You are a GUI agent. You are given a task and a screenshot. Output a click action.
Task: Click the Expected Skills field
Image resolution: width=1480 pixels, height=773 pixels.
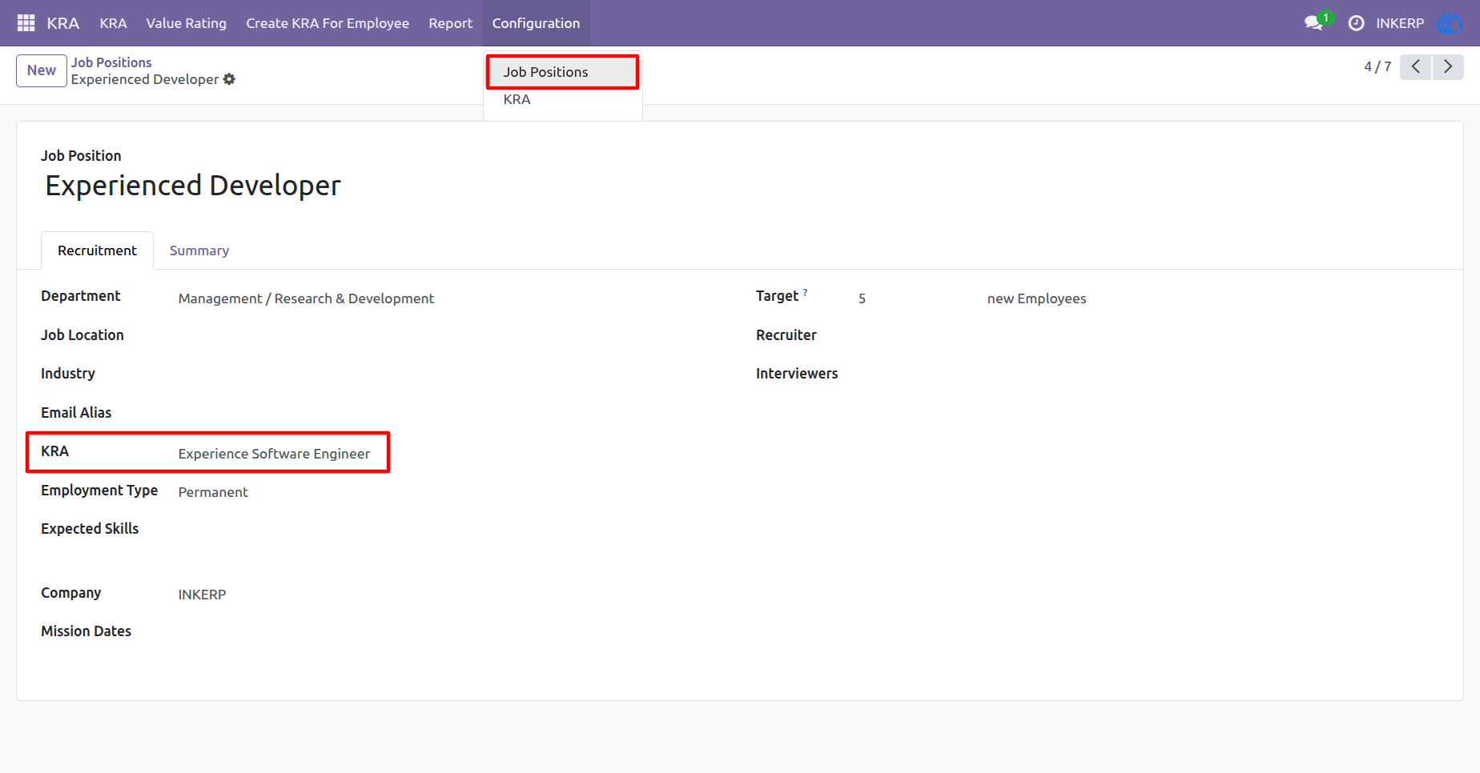click(443, 530)
